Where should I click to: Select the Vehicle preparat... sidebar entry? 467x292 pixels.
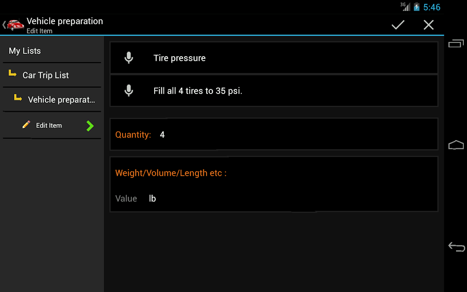[x=52, y=99]
